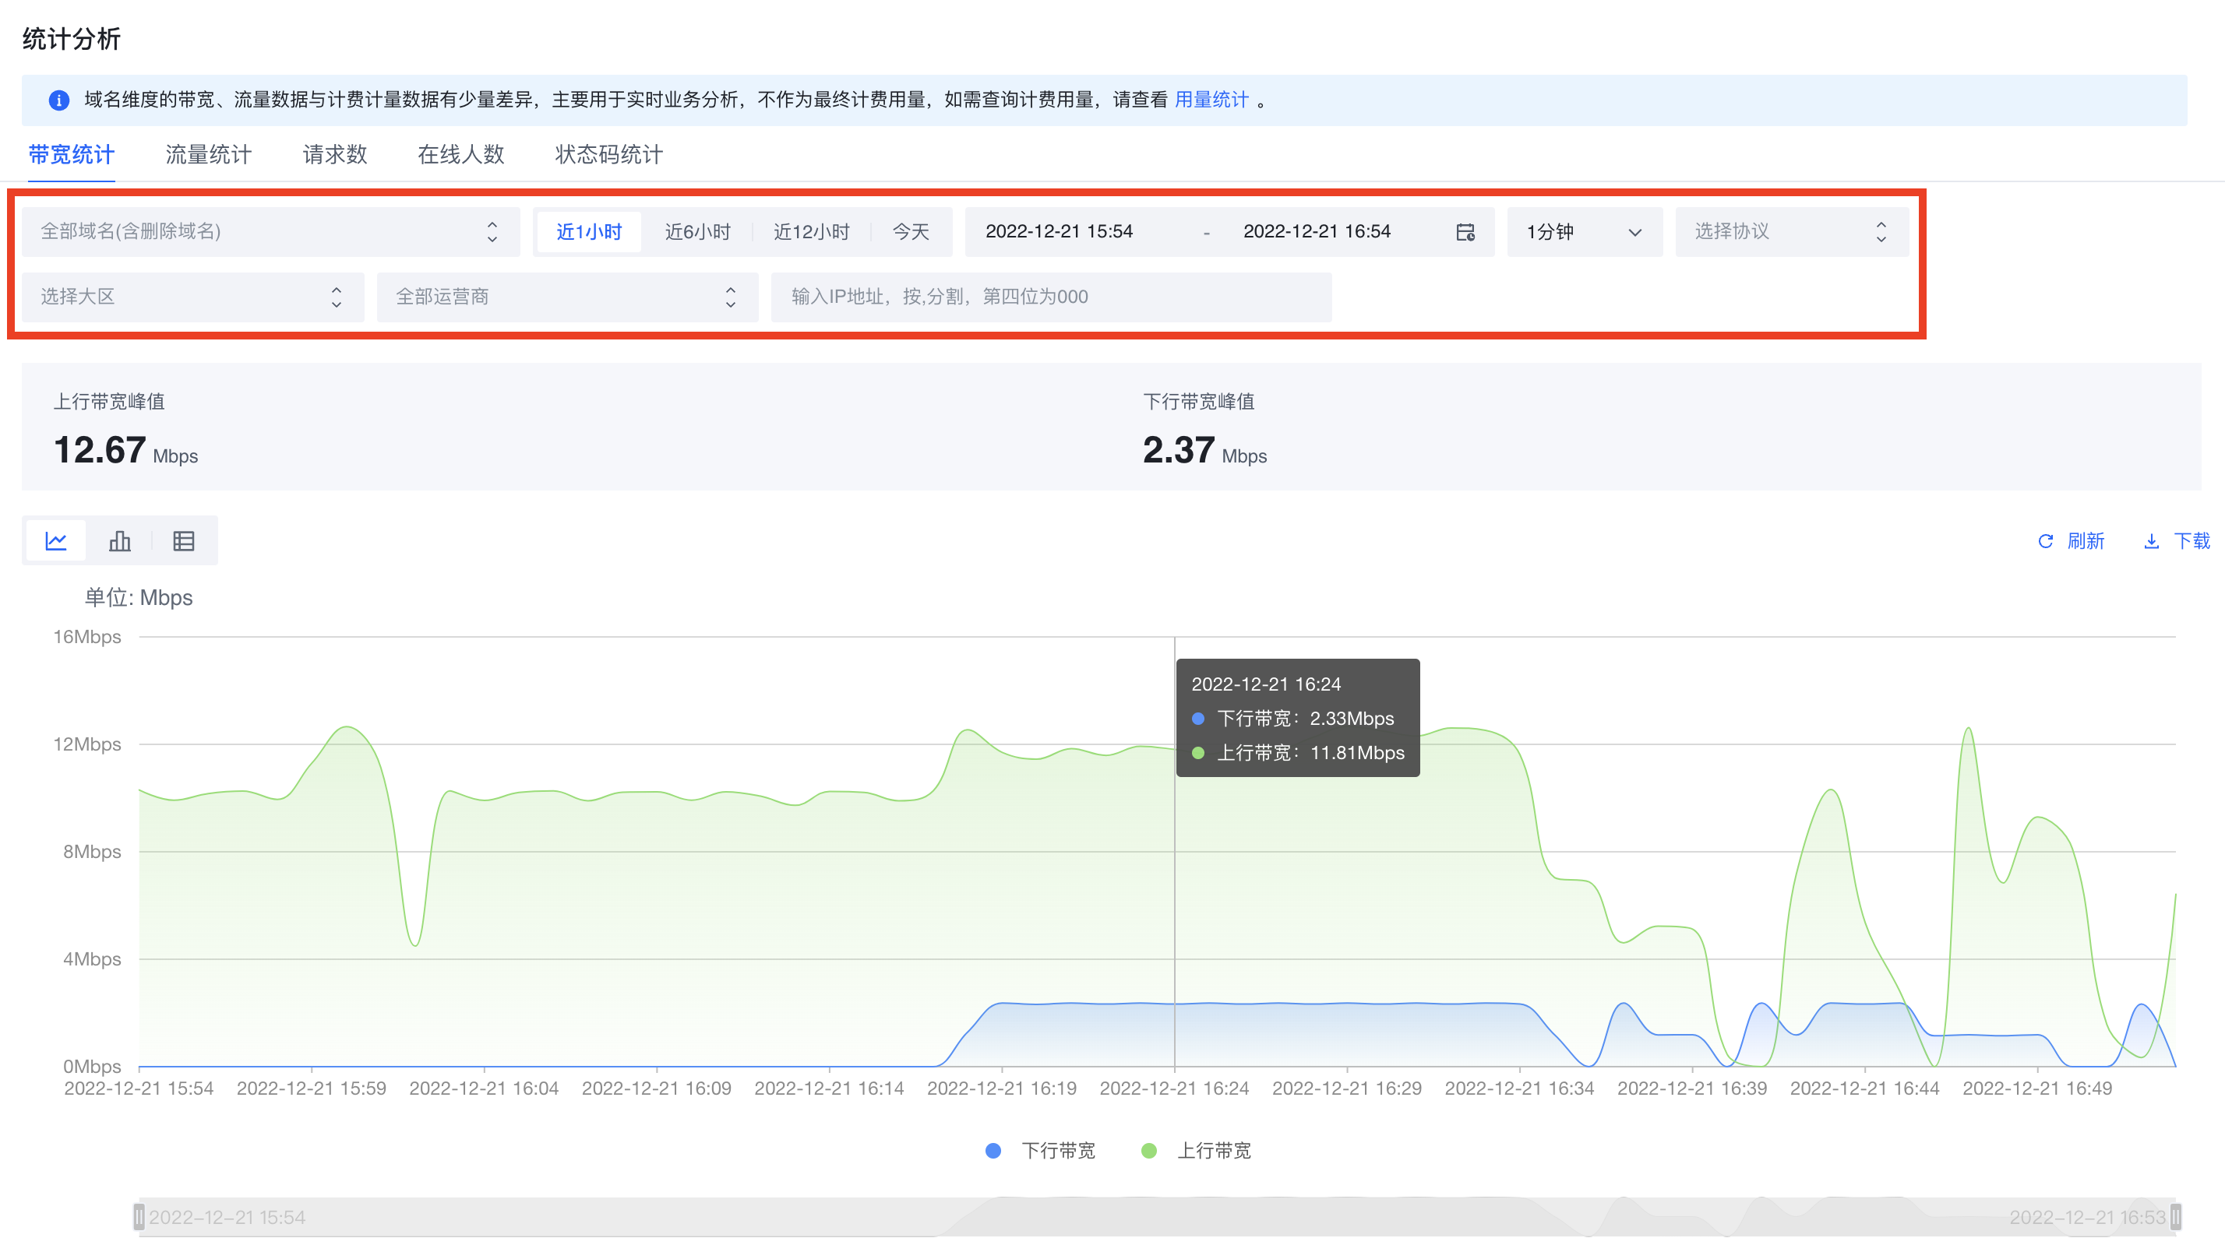Click the 单位: Mbps label

pyautogui.click(x=138, y=599)
